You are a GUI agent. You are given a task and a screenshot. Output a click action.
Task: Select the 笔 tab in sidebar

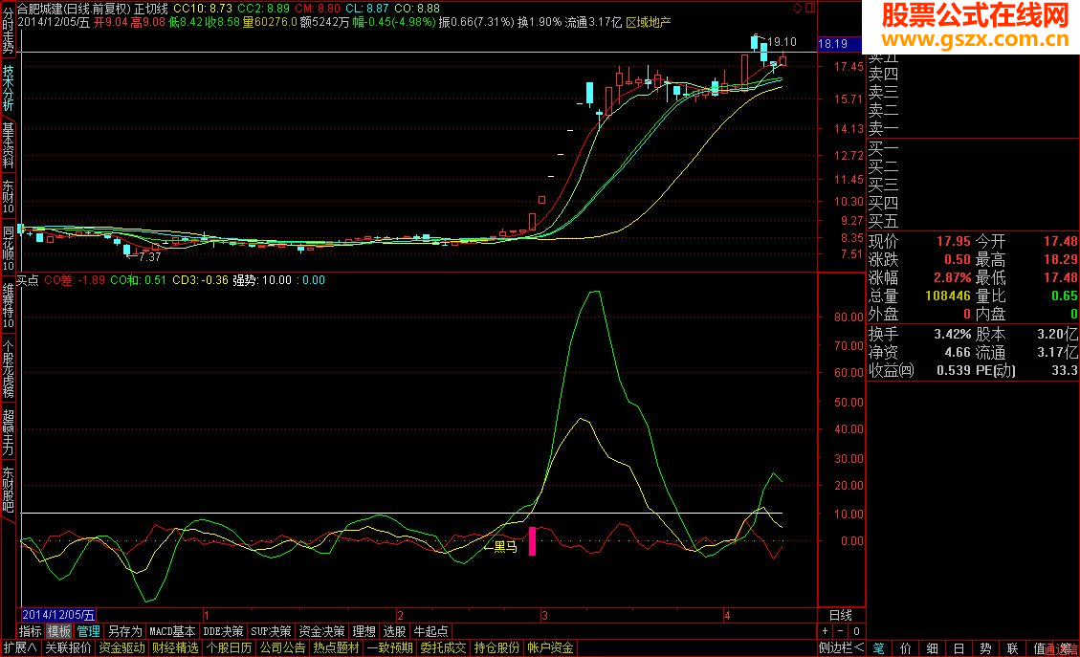click(879, 648)
